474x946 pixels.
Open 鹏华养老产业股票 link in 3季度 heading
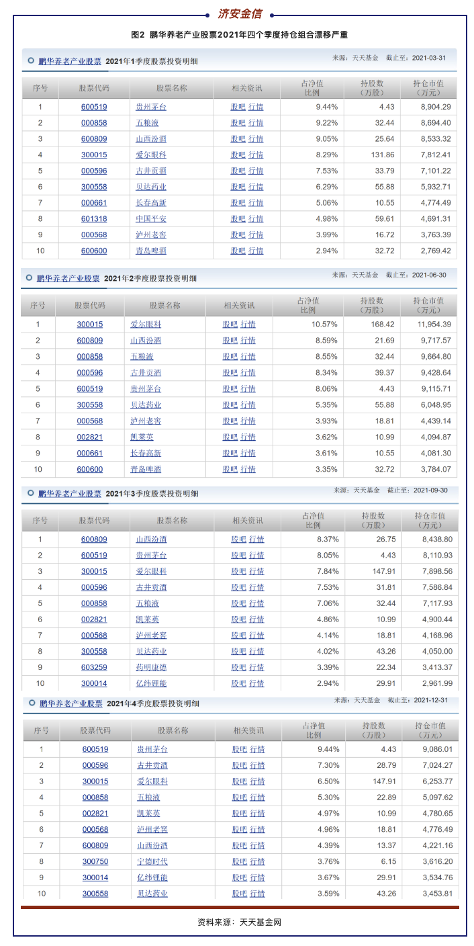pos(70,494)
